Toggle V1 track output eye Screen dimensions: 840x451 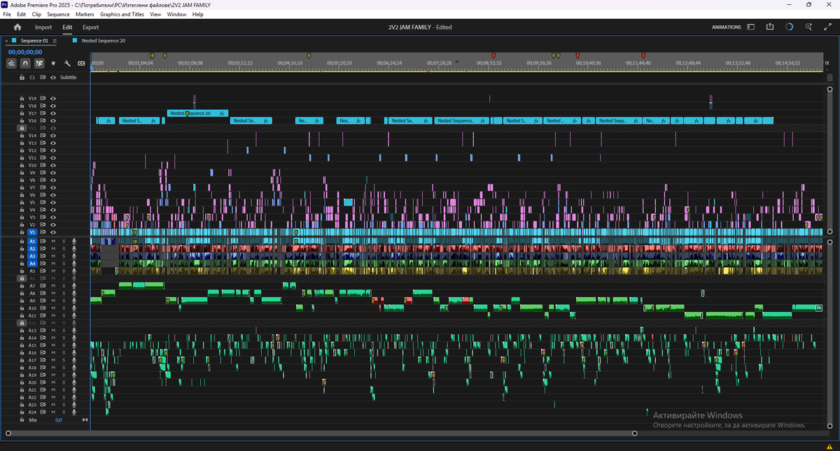pyautogui.click(x=53, y=231)
